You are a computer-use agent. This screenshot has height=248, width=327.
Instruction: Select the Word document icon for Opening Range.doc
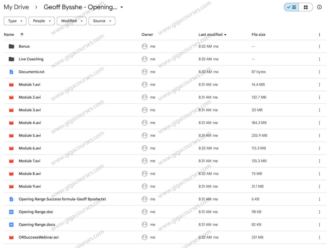pos(11,212)
